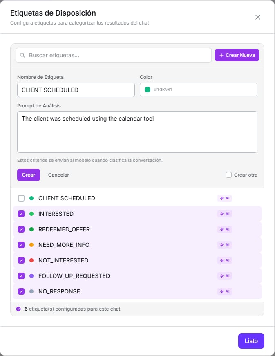275x356 pixels.
Task: Click the search magnifier icon
Action: pos(22,55)
